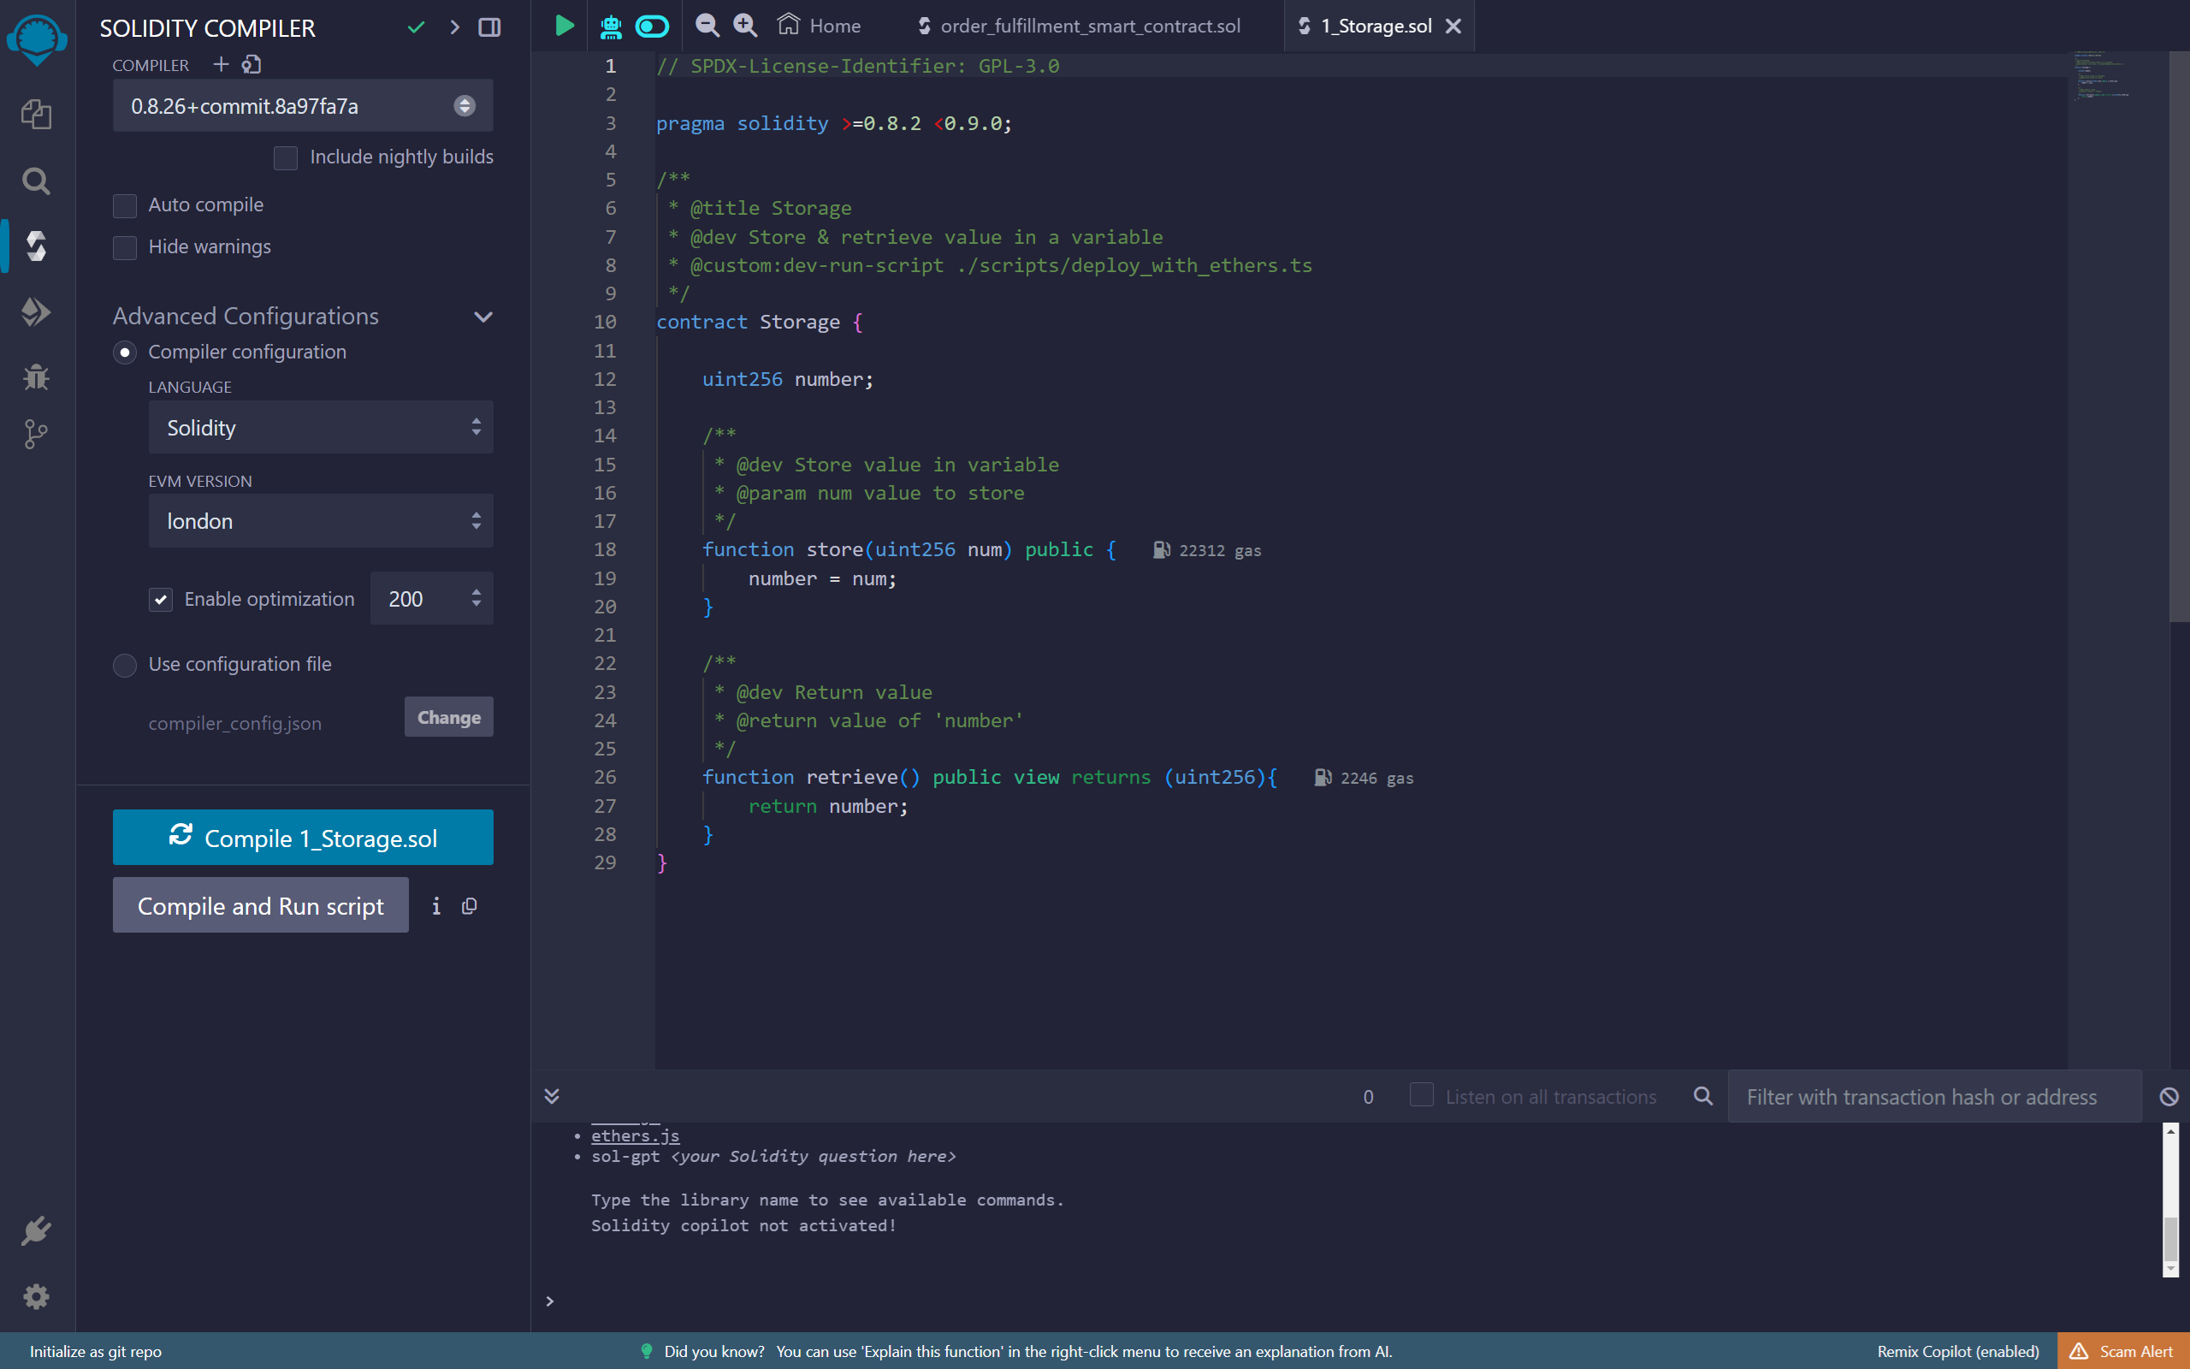Collapse the Advanced Configurations section

pyautogui.click(x=483, y=317)
